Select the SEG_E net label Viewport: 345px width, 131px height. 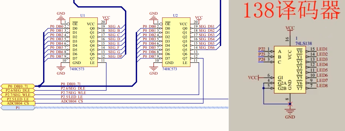[114, 43]
